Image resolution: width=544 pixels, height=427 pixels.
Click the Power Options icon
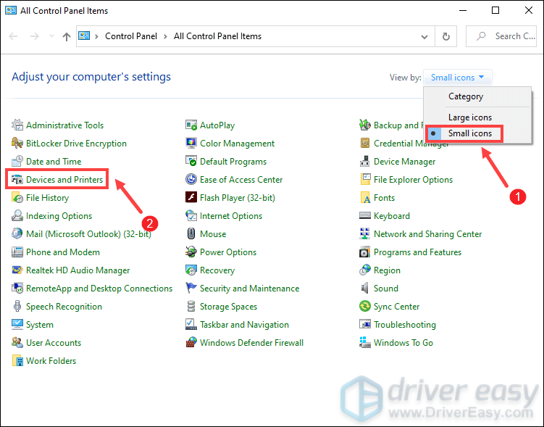point(191,252)
